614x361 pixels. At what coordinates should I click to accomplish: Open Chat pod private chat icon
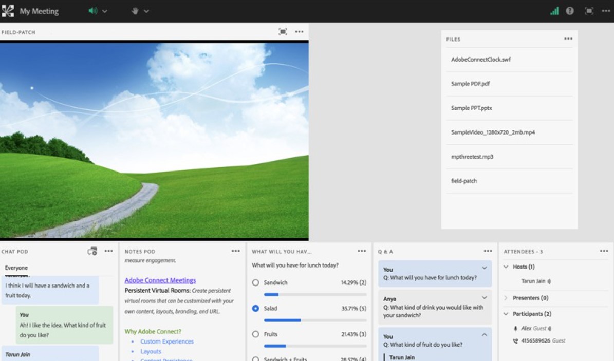[x=92, y=251]
